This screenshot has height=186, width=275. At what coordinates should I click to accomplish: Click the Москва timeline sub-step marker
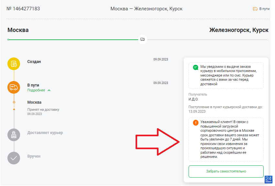(14, 102)
